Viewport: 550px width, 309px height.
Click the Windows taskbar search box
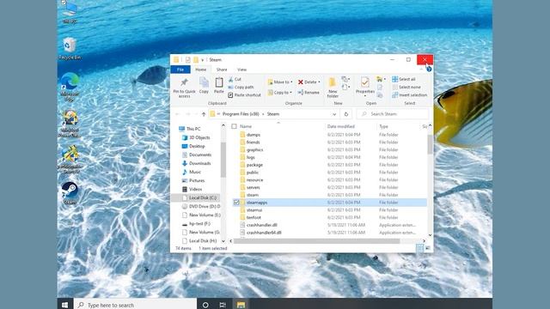(136, 305)
